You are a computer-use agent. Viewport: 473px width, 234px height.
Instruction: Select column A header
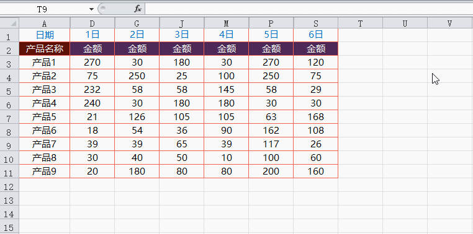point(45,23)
